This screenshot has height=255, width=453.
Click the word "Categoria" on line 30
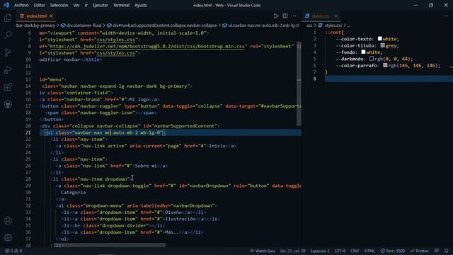pyautogui.click(x=74, y=193)
